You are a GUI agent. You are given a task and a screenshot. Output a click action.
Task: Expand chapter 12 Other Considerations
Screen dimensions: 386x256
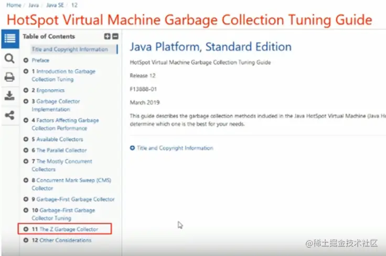tap(26, 240)
